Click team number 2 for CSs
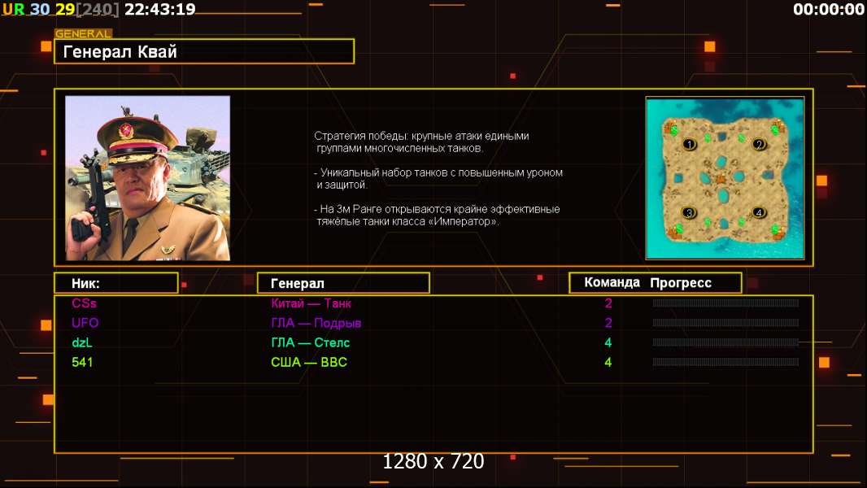Viewport: 867px width, 488px height. coord(608,303)
